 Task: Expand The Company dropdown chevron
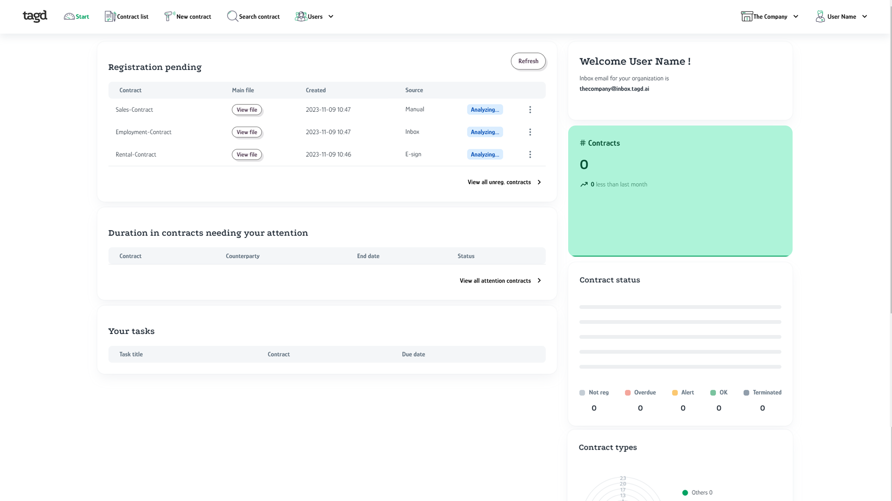click(x=796, y=16)
